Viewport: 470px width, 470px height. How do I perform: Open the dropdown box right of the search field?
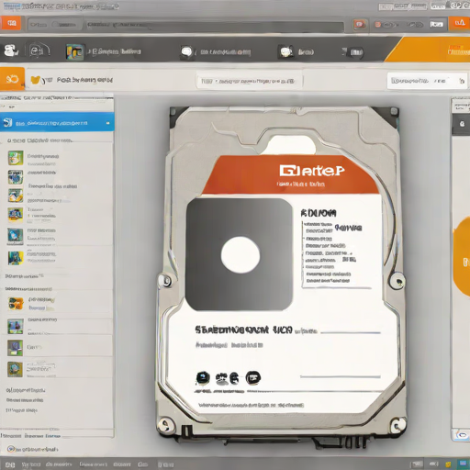427,81
